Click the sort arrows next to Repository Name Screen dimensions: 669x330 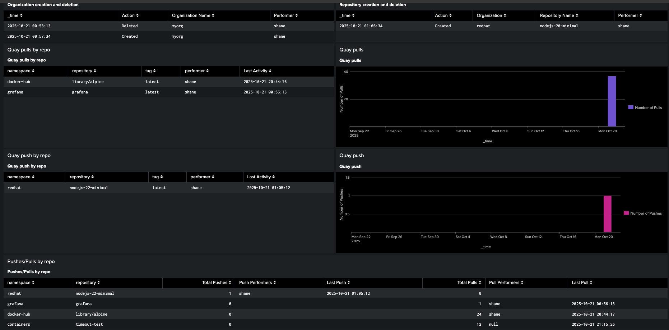577,15
